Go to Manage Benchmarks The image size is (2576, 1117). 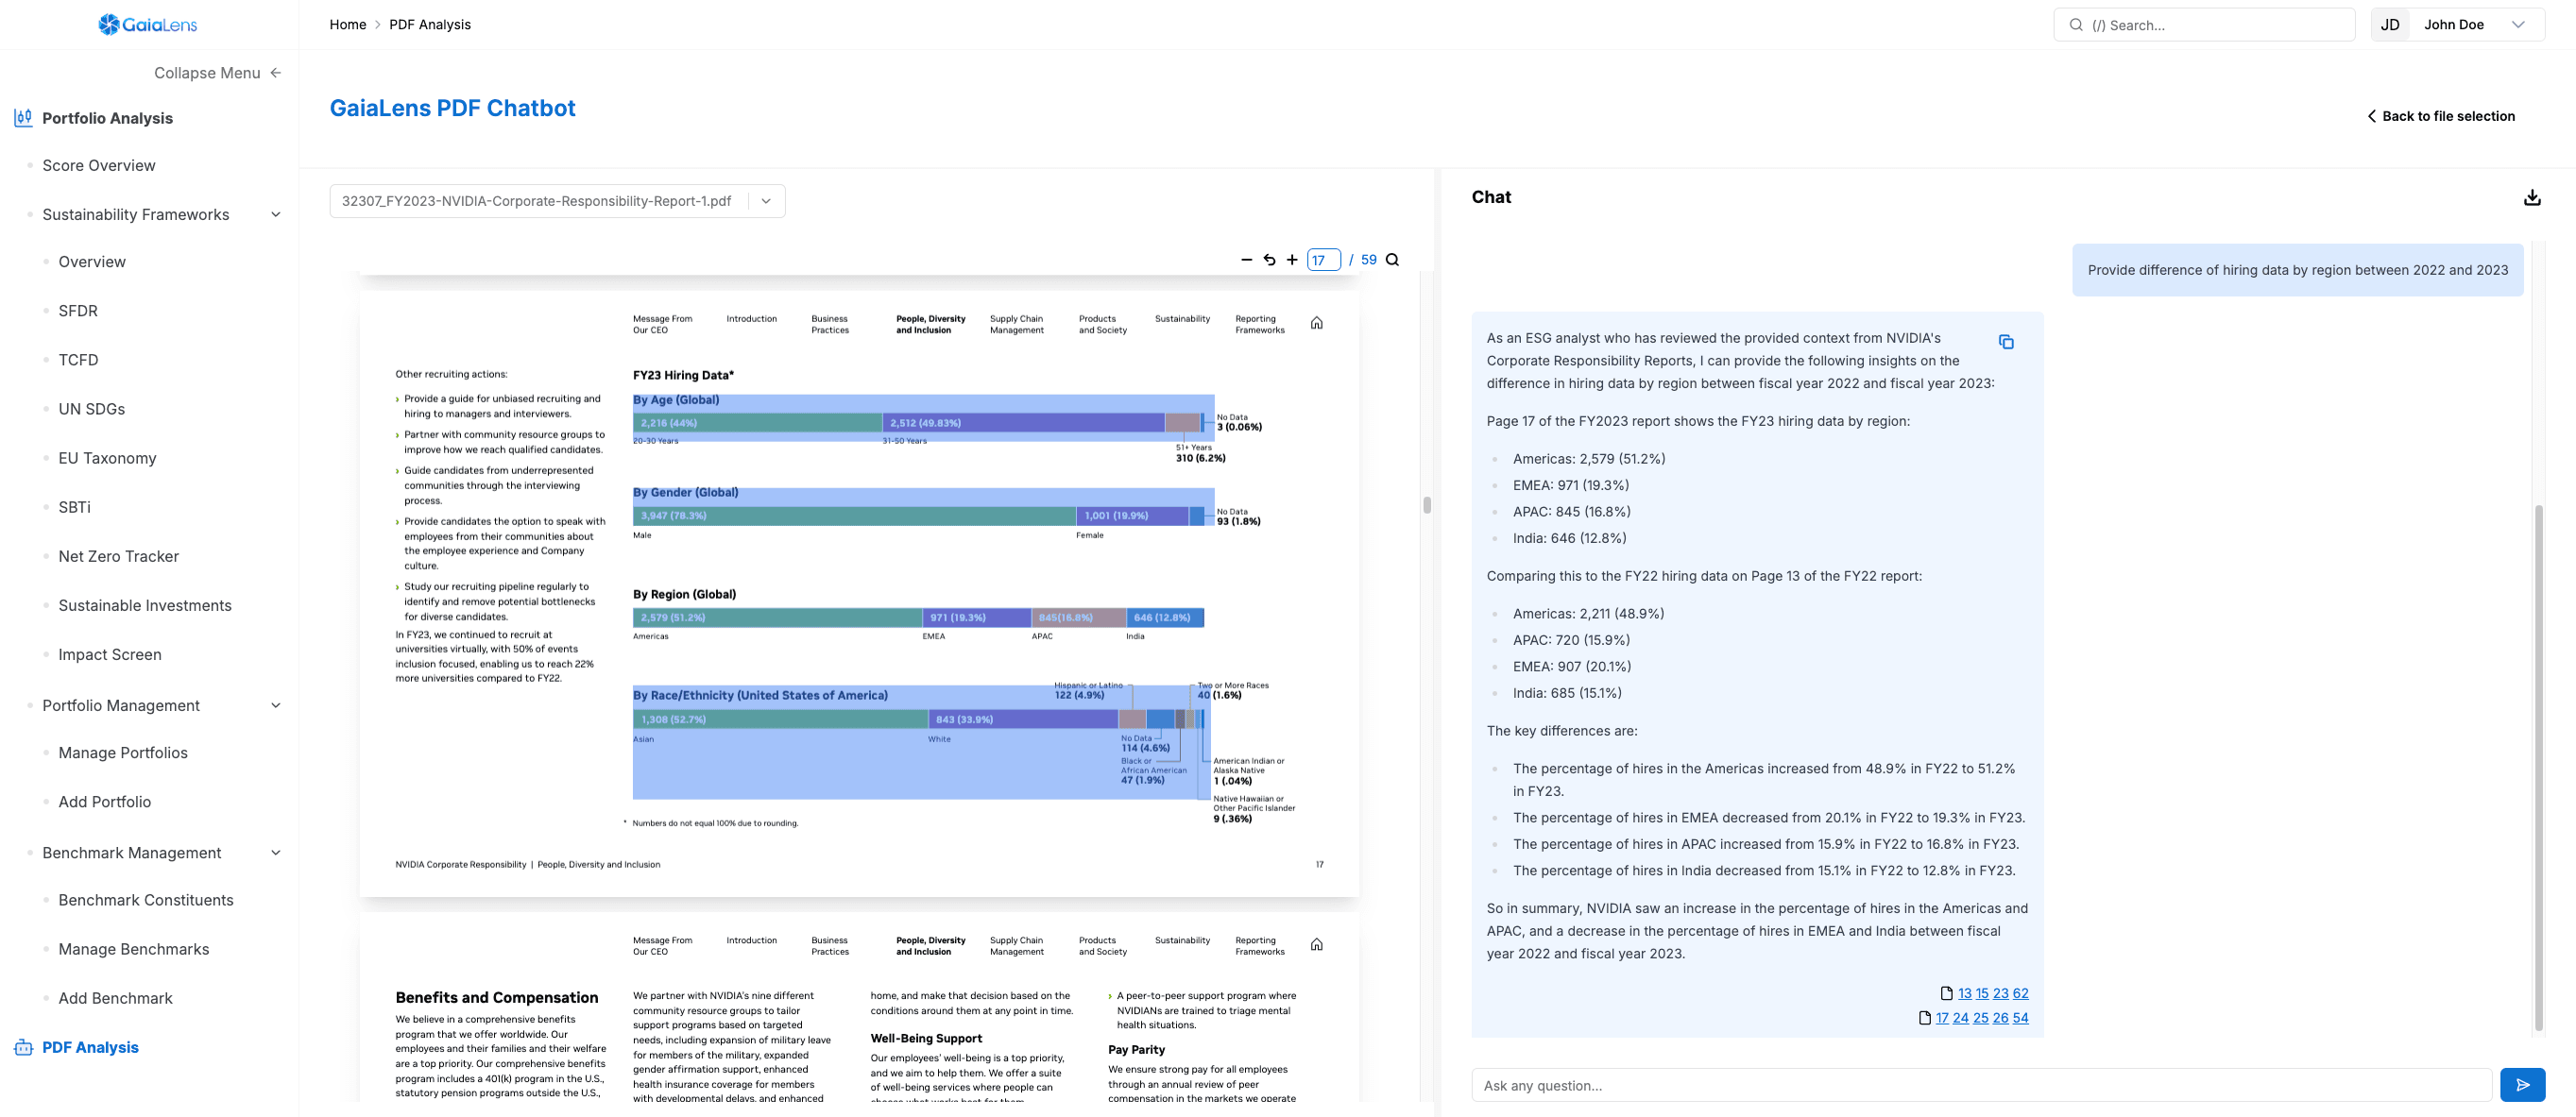click(134, 949)
